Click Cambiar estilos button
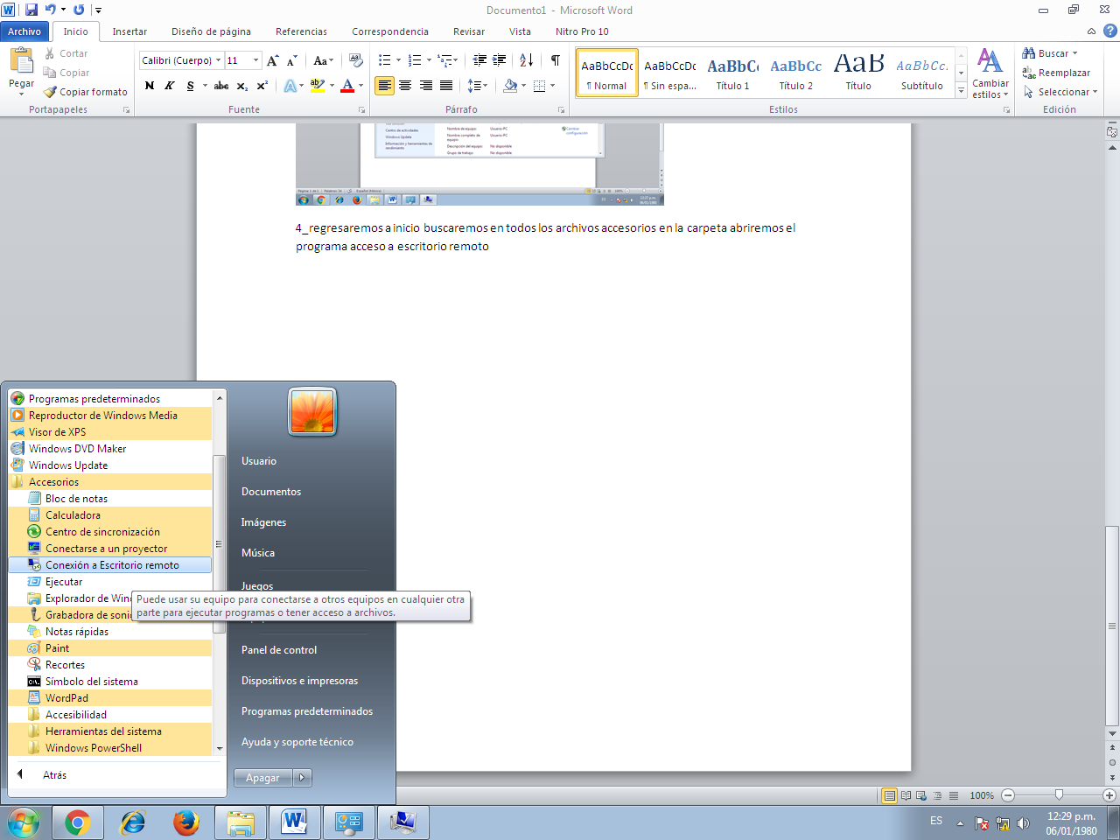The height and width of the screenshot is (840, 1120). coord(990,73)
